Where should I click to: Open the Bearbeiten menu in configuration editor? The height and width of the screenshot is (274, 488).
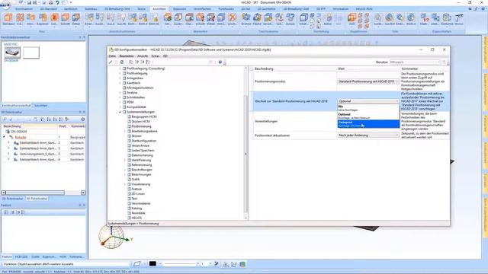127,56
